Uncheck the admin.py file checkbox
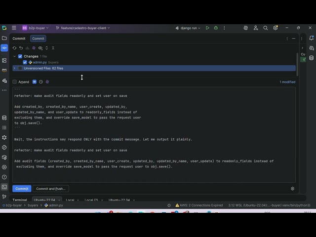316x237 pixels. [x=25, y=62]
